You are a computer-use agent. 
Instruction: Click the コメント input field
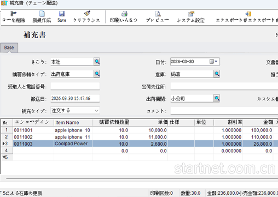pos(224,111)
